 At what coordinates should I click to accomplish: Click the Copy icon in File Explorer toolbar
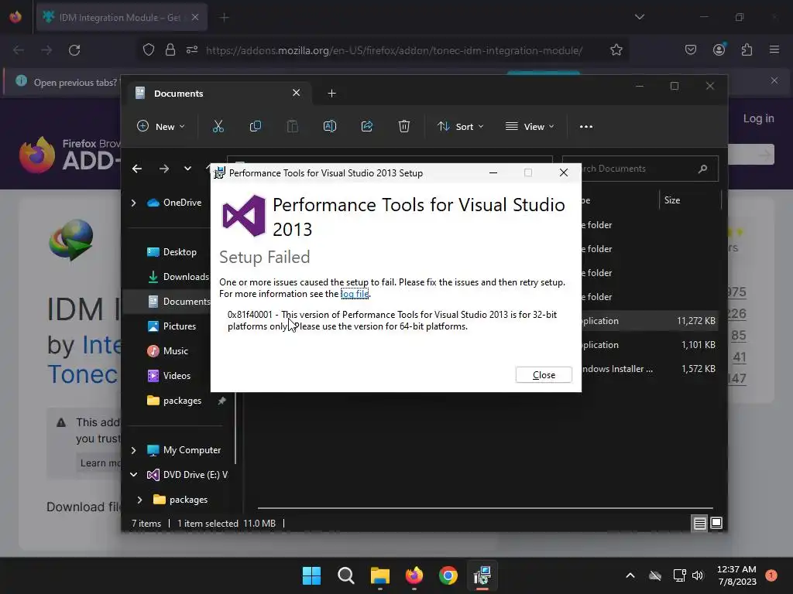[256, 126]
